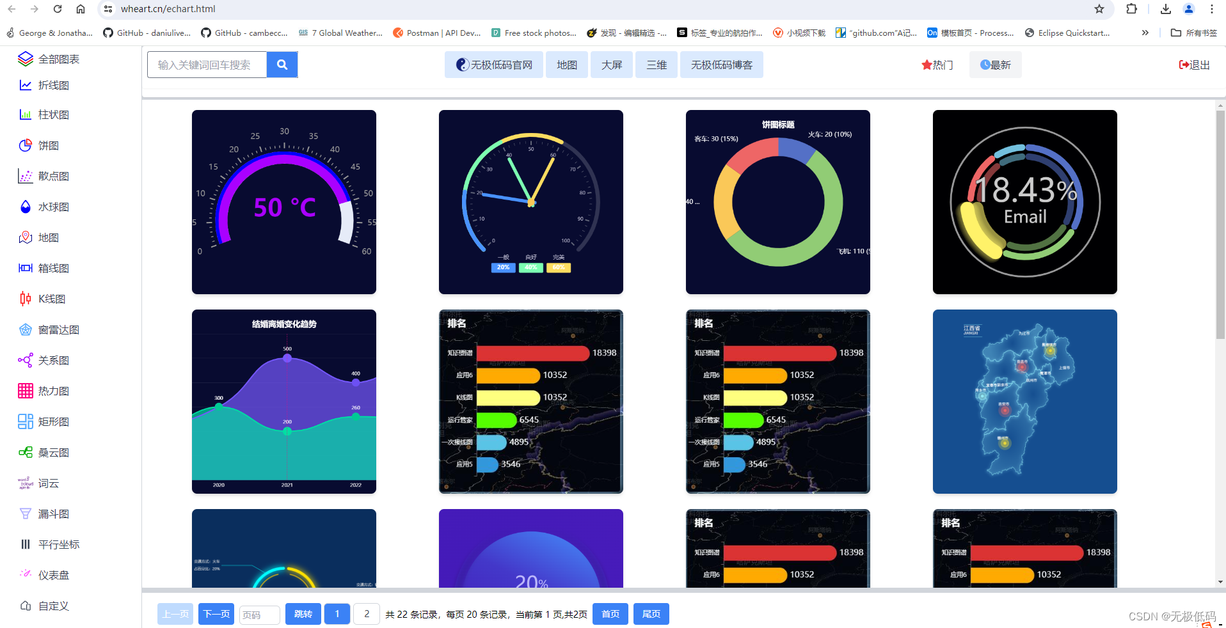Open the Postman API Dev bookmark

(437, 33)
